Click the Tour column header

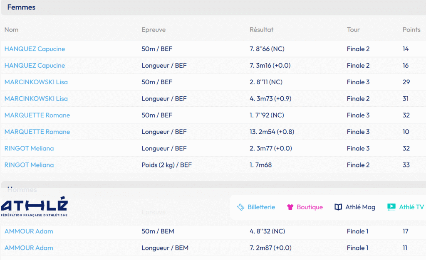coord(353,30)
